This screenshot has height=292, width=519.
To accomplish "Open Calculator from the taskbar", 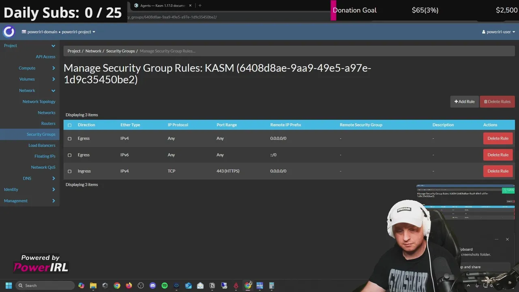I will point(272,286).
